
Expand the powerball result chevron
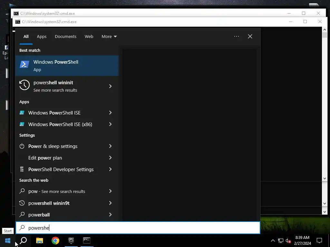110,215
